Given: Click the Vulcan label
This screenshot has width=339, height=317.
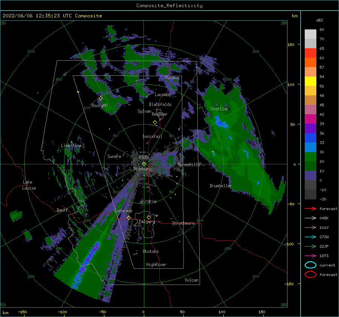Looking at the screenshot, I should [192, 280].
